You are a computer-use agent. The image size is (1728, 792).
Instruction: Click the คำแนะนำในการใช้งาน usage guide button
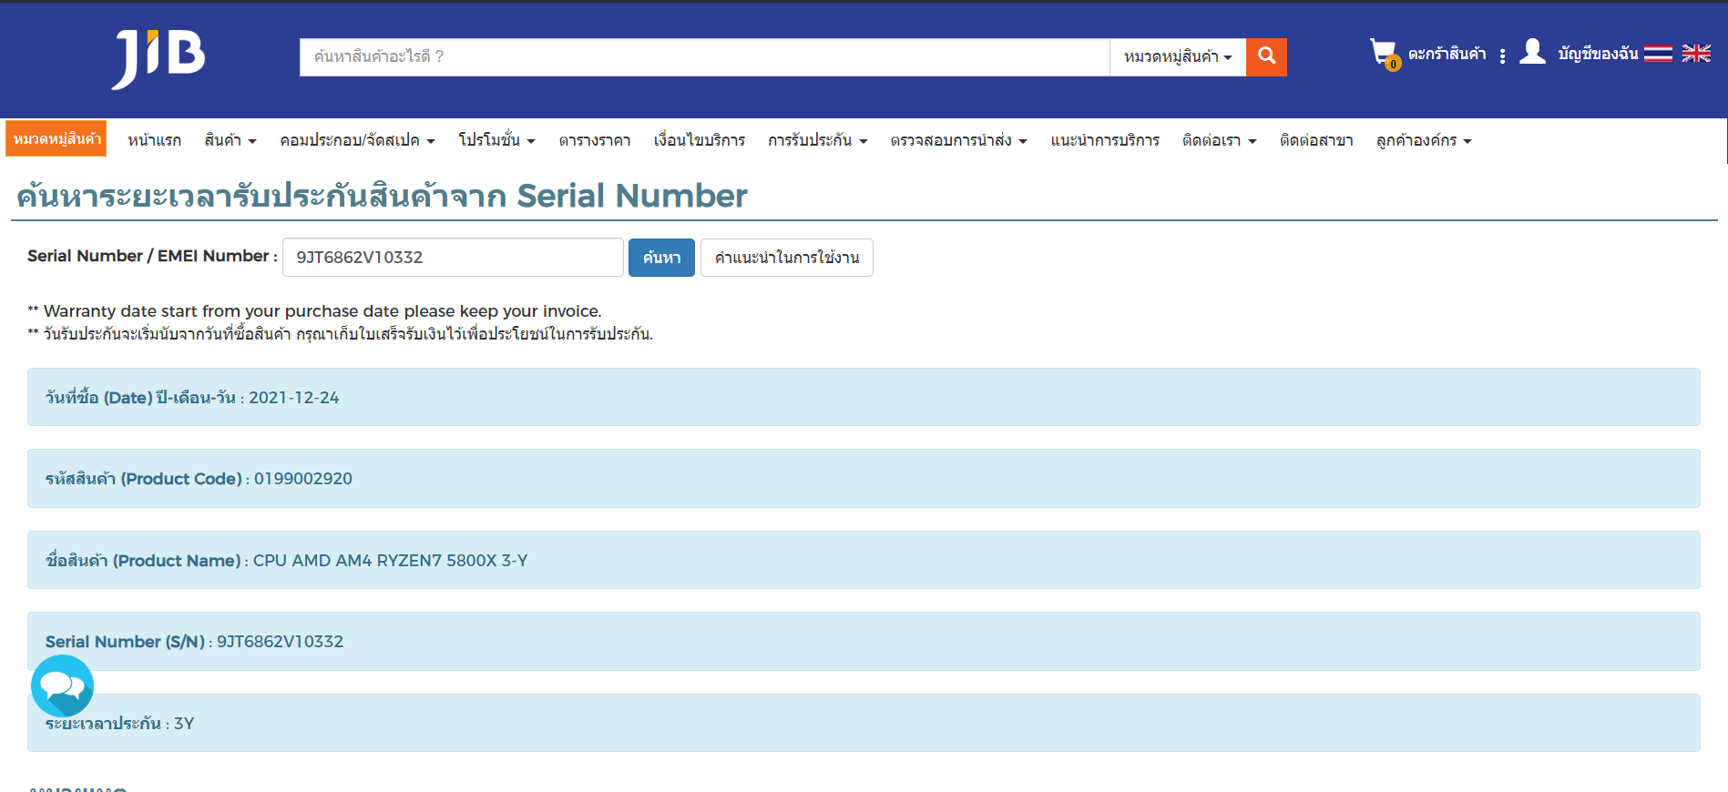tap(787, 258)
